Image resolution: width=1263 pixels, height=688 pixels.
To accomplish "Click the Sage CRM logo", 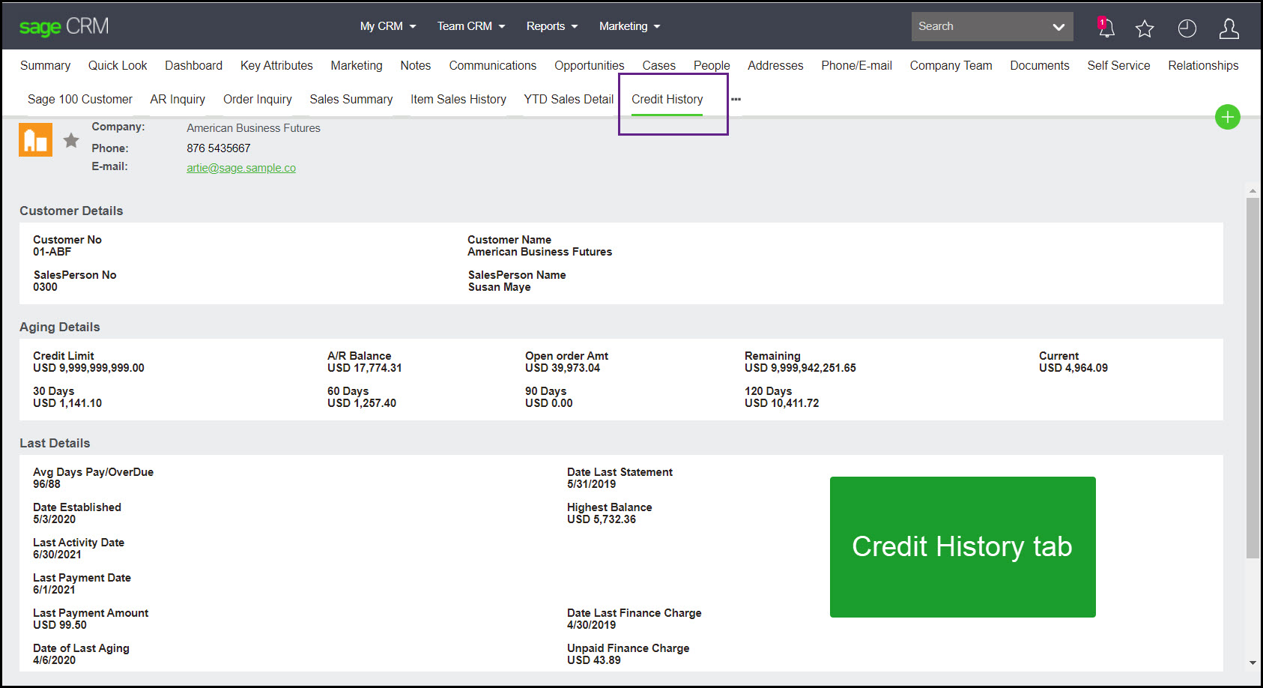I will (64, 25).
